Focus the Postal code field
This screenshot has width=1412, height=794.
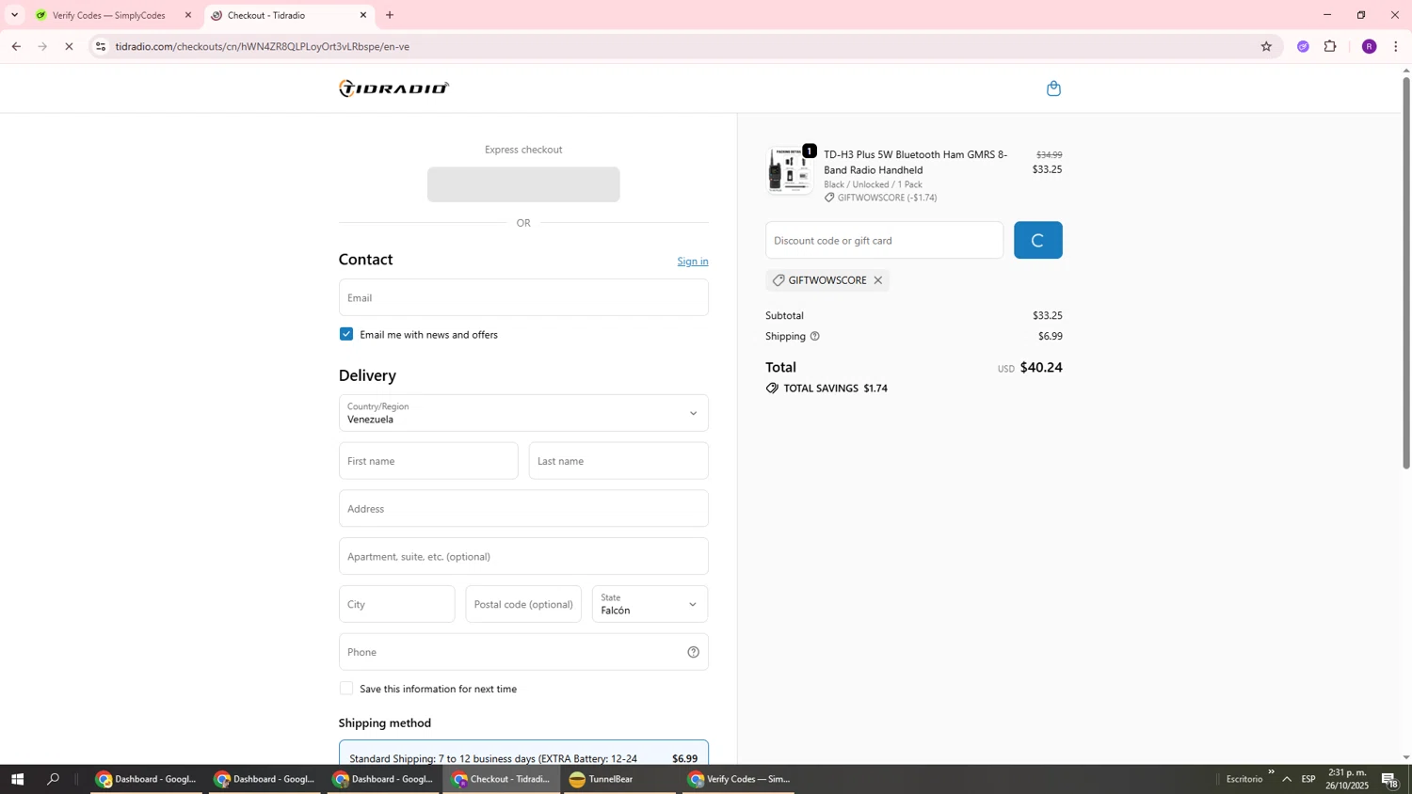[523, 604]
